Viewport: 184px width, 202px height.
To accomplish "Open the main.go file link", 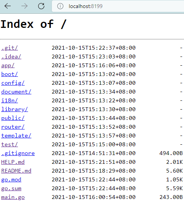I will [13, 197].
